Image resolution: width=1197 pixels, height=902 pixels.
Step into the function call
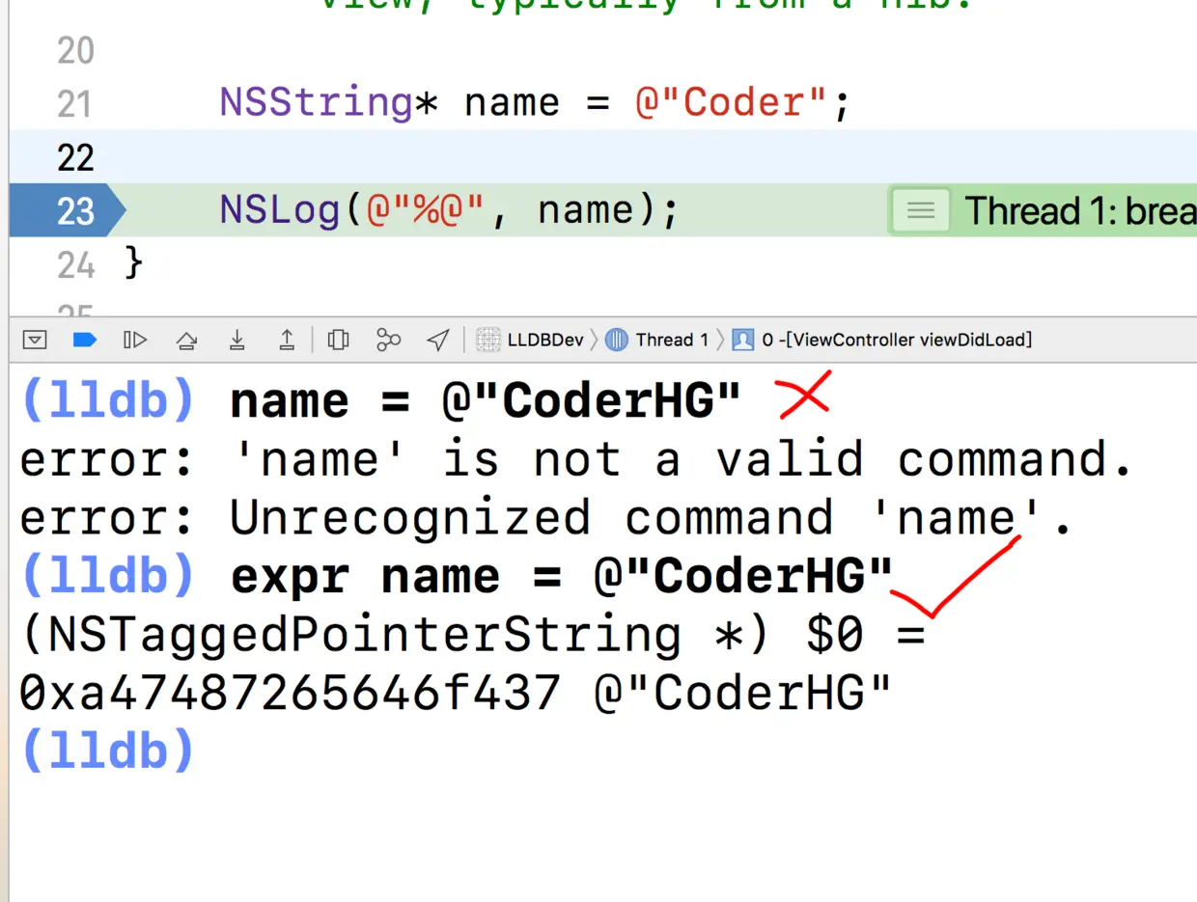click(237, 340)
